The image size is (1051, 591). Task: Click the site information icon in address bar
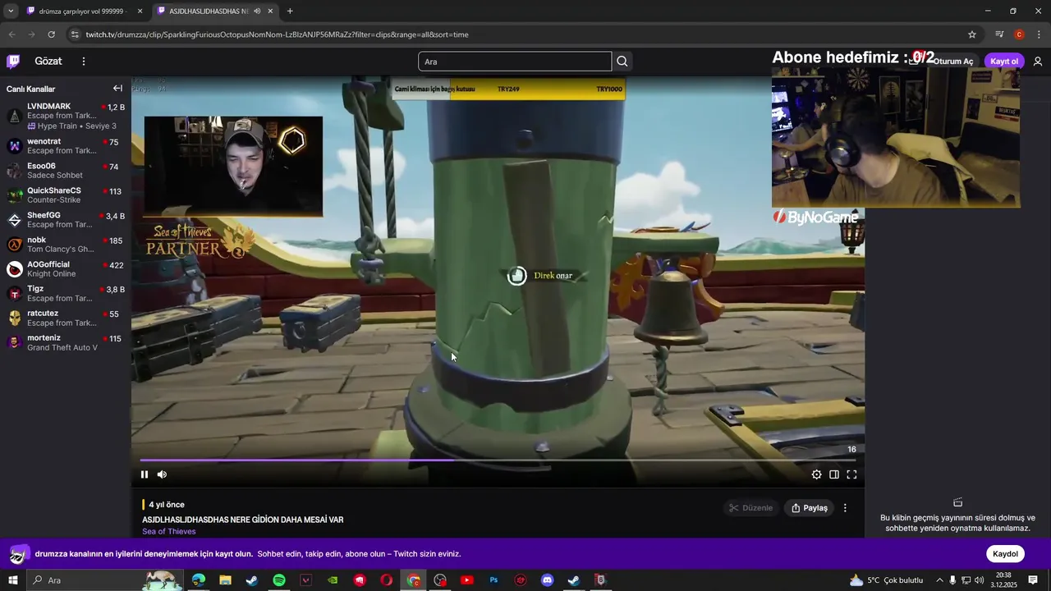75,34
